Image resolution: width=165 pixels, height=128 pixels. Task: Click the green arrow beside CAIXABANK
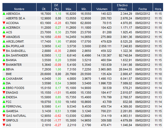tap(4, 78)
